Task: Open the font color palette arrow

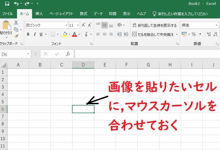Action: (79, 34)
